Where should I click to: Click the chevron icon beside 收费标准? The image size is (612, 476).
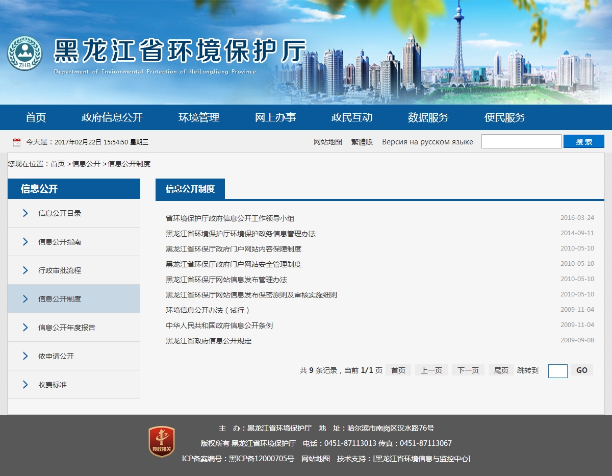(25, 385)
